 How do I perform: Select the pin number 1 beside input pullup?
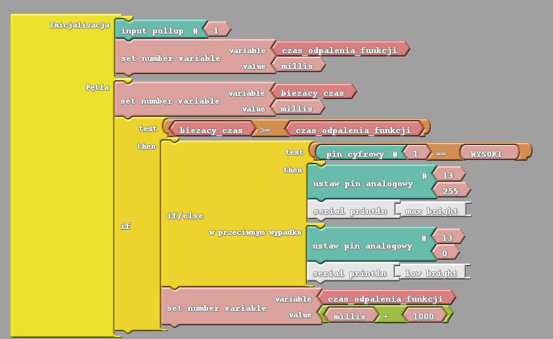point(215,30)
